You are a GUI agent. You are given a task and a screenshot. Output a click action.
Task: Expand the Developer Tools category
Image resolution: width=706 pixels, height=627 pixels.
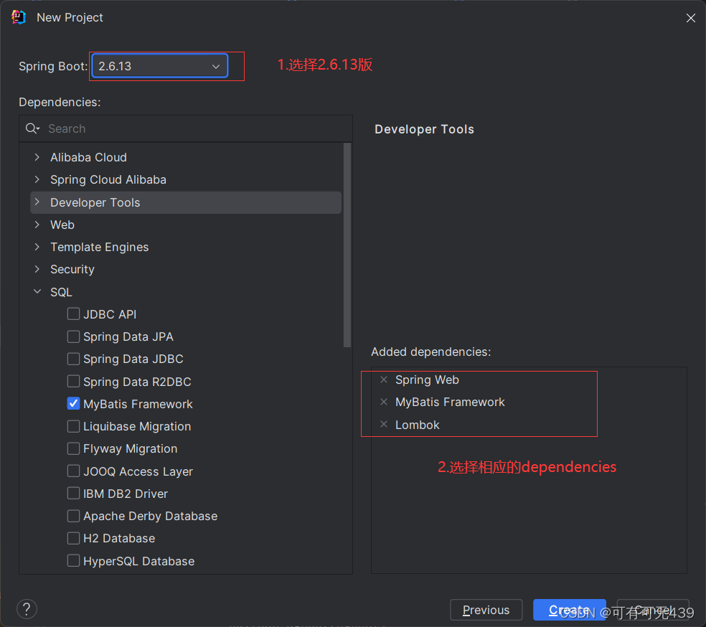point(37,202)
